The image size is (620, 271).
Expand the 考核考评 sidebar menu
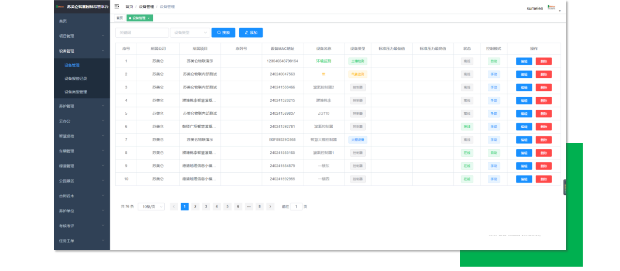pos(81,226)
